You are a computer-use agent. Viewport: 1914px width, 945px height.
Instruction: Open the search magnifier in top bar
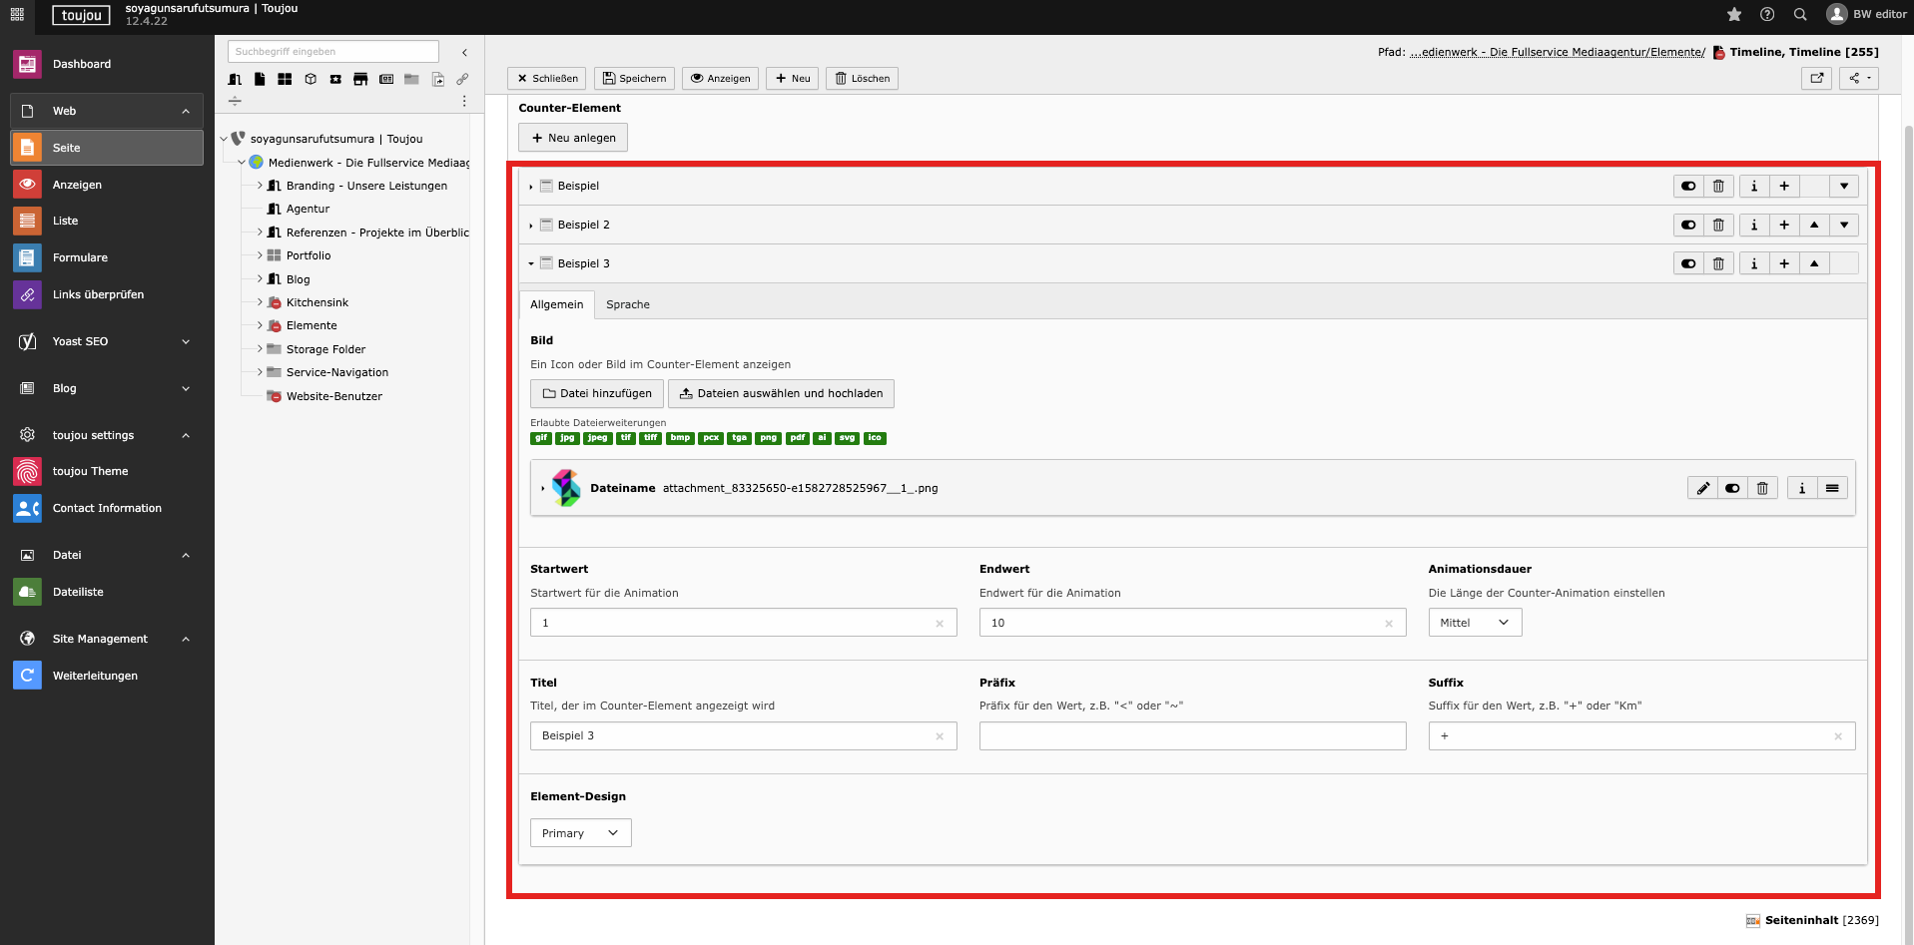coord(1800,14)
